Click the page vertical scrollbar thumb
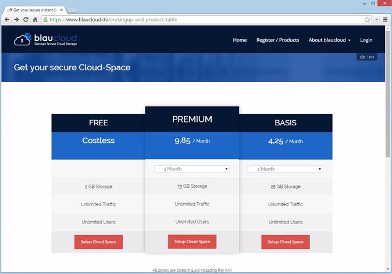Image resolution: width=392 pixels, height=274 pixels. [388, 93]
